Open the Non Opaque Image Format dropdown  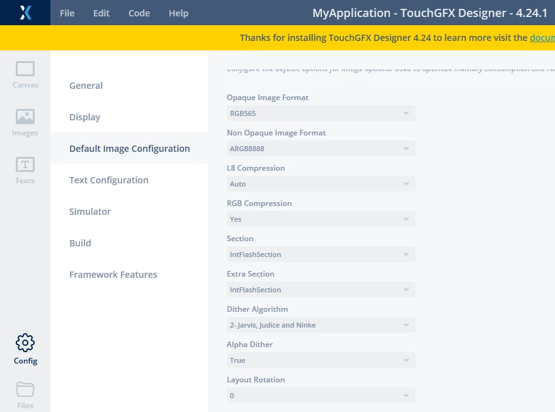click(321, 149)
